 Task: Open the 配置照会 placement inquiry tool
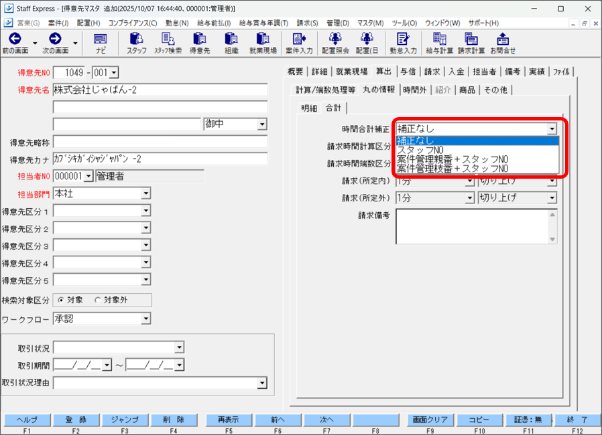335,41
